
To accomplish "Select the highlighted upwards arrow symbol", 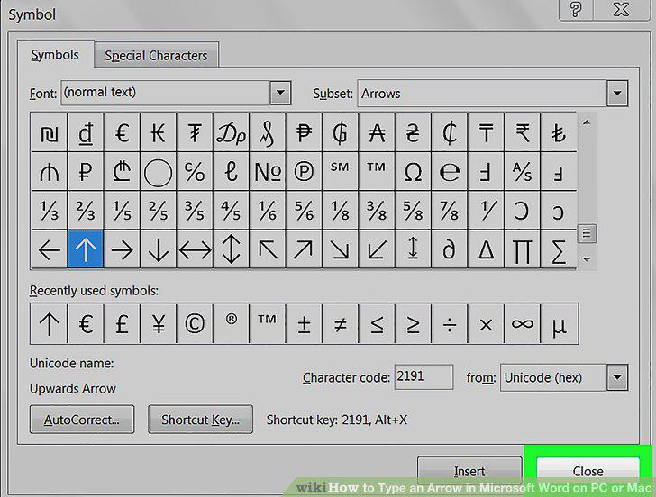I will 86,249.
